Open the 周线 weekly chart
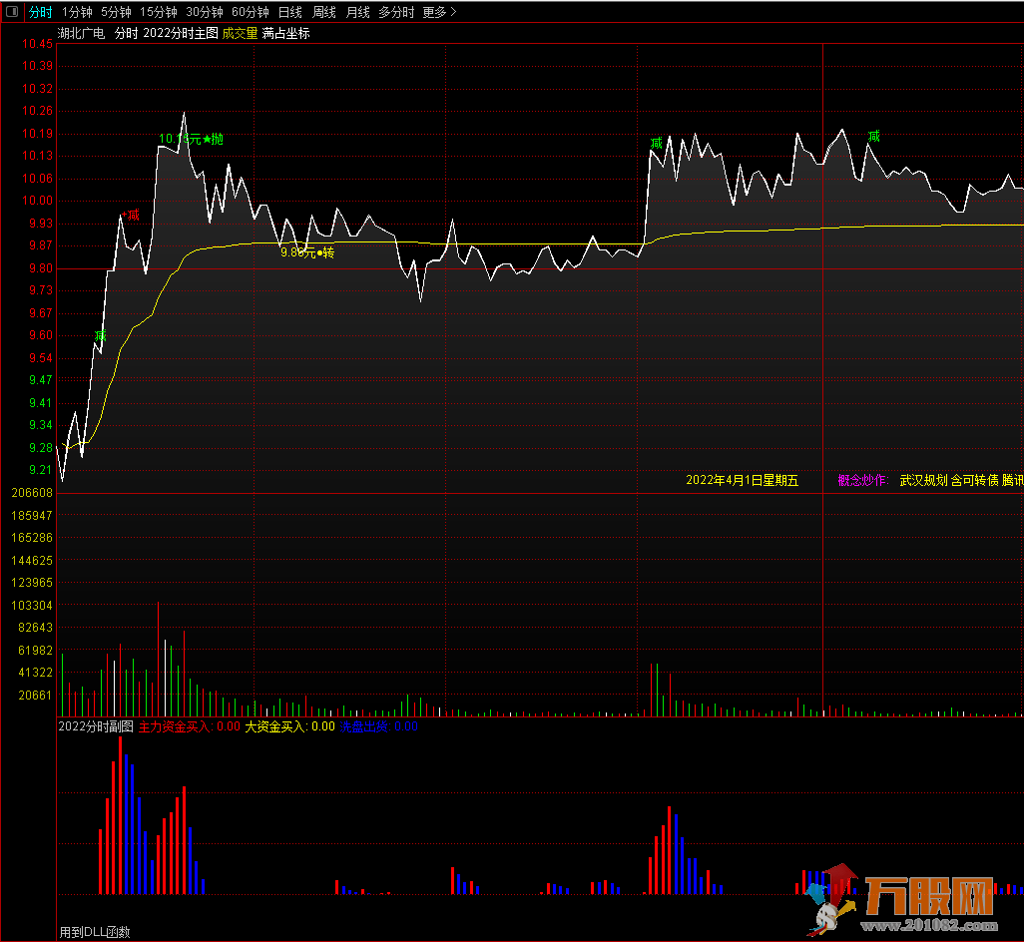 click(x=324, y=12)
